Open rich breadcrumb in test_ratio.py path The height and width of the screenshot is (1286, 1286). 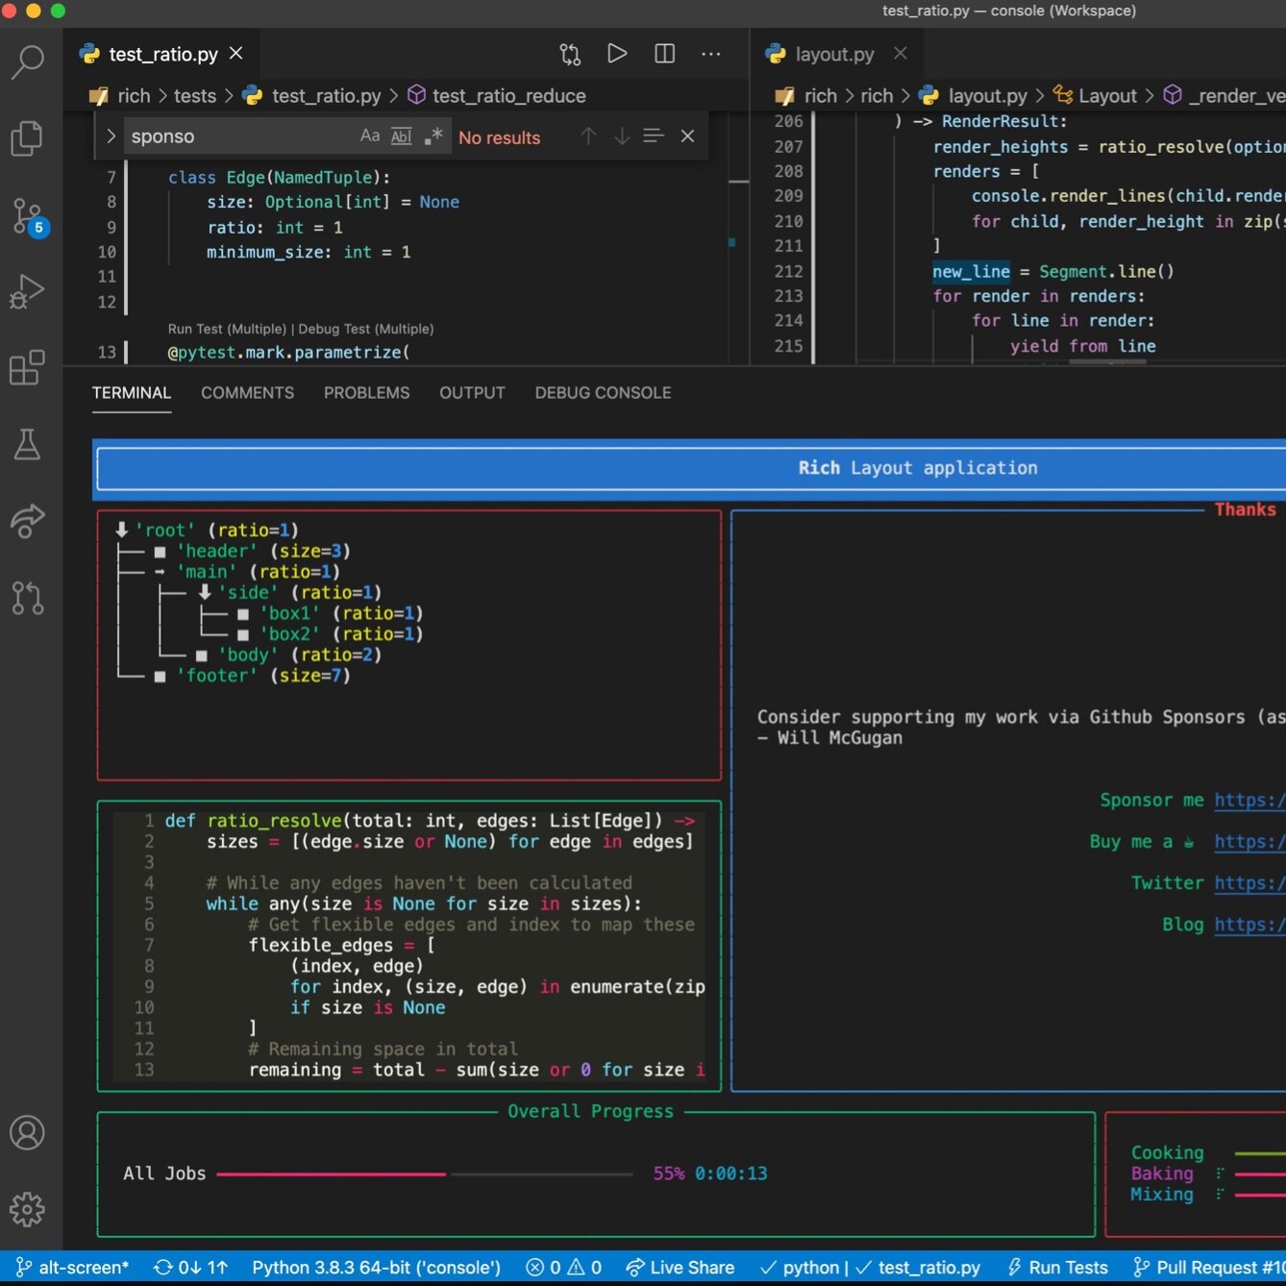[134, 96]
